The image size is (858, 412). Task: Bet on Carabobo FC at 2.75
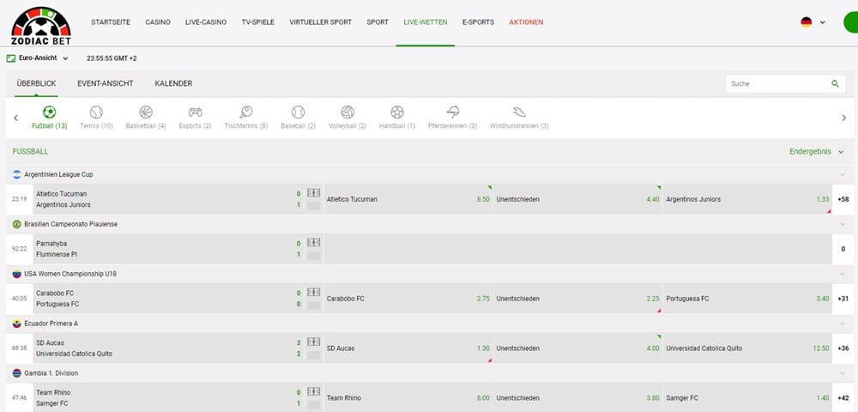coord(408,299)
